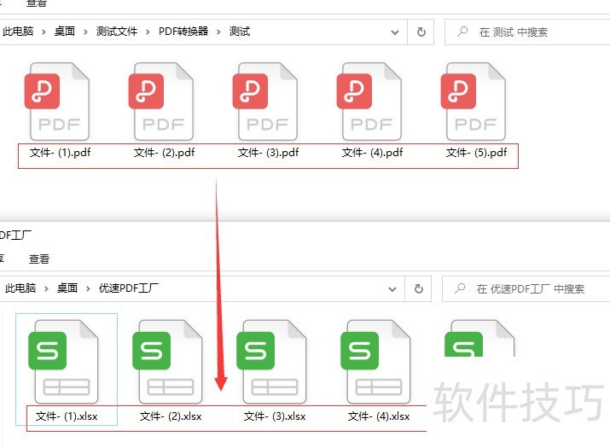
Task: Expand chevron after 桌面 in the 测试 window
Action: pyautogui.click(x=85, y=32)
